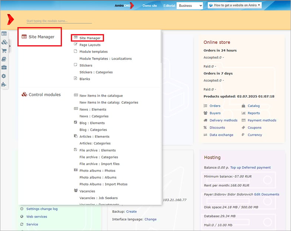This screenshot has width=291, height=231.
Task: Click the book icon in left sidebar
Action: tap(4, 59)
